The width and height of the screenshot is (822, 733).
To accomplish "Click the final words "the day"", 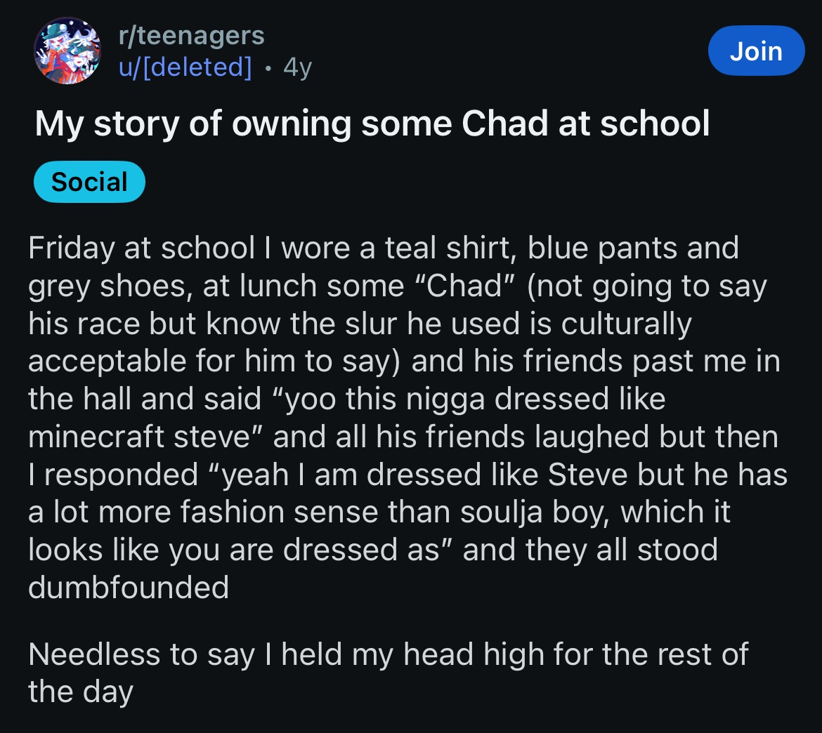I will point(81,692).
